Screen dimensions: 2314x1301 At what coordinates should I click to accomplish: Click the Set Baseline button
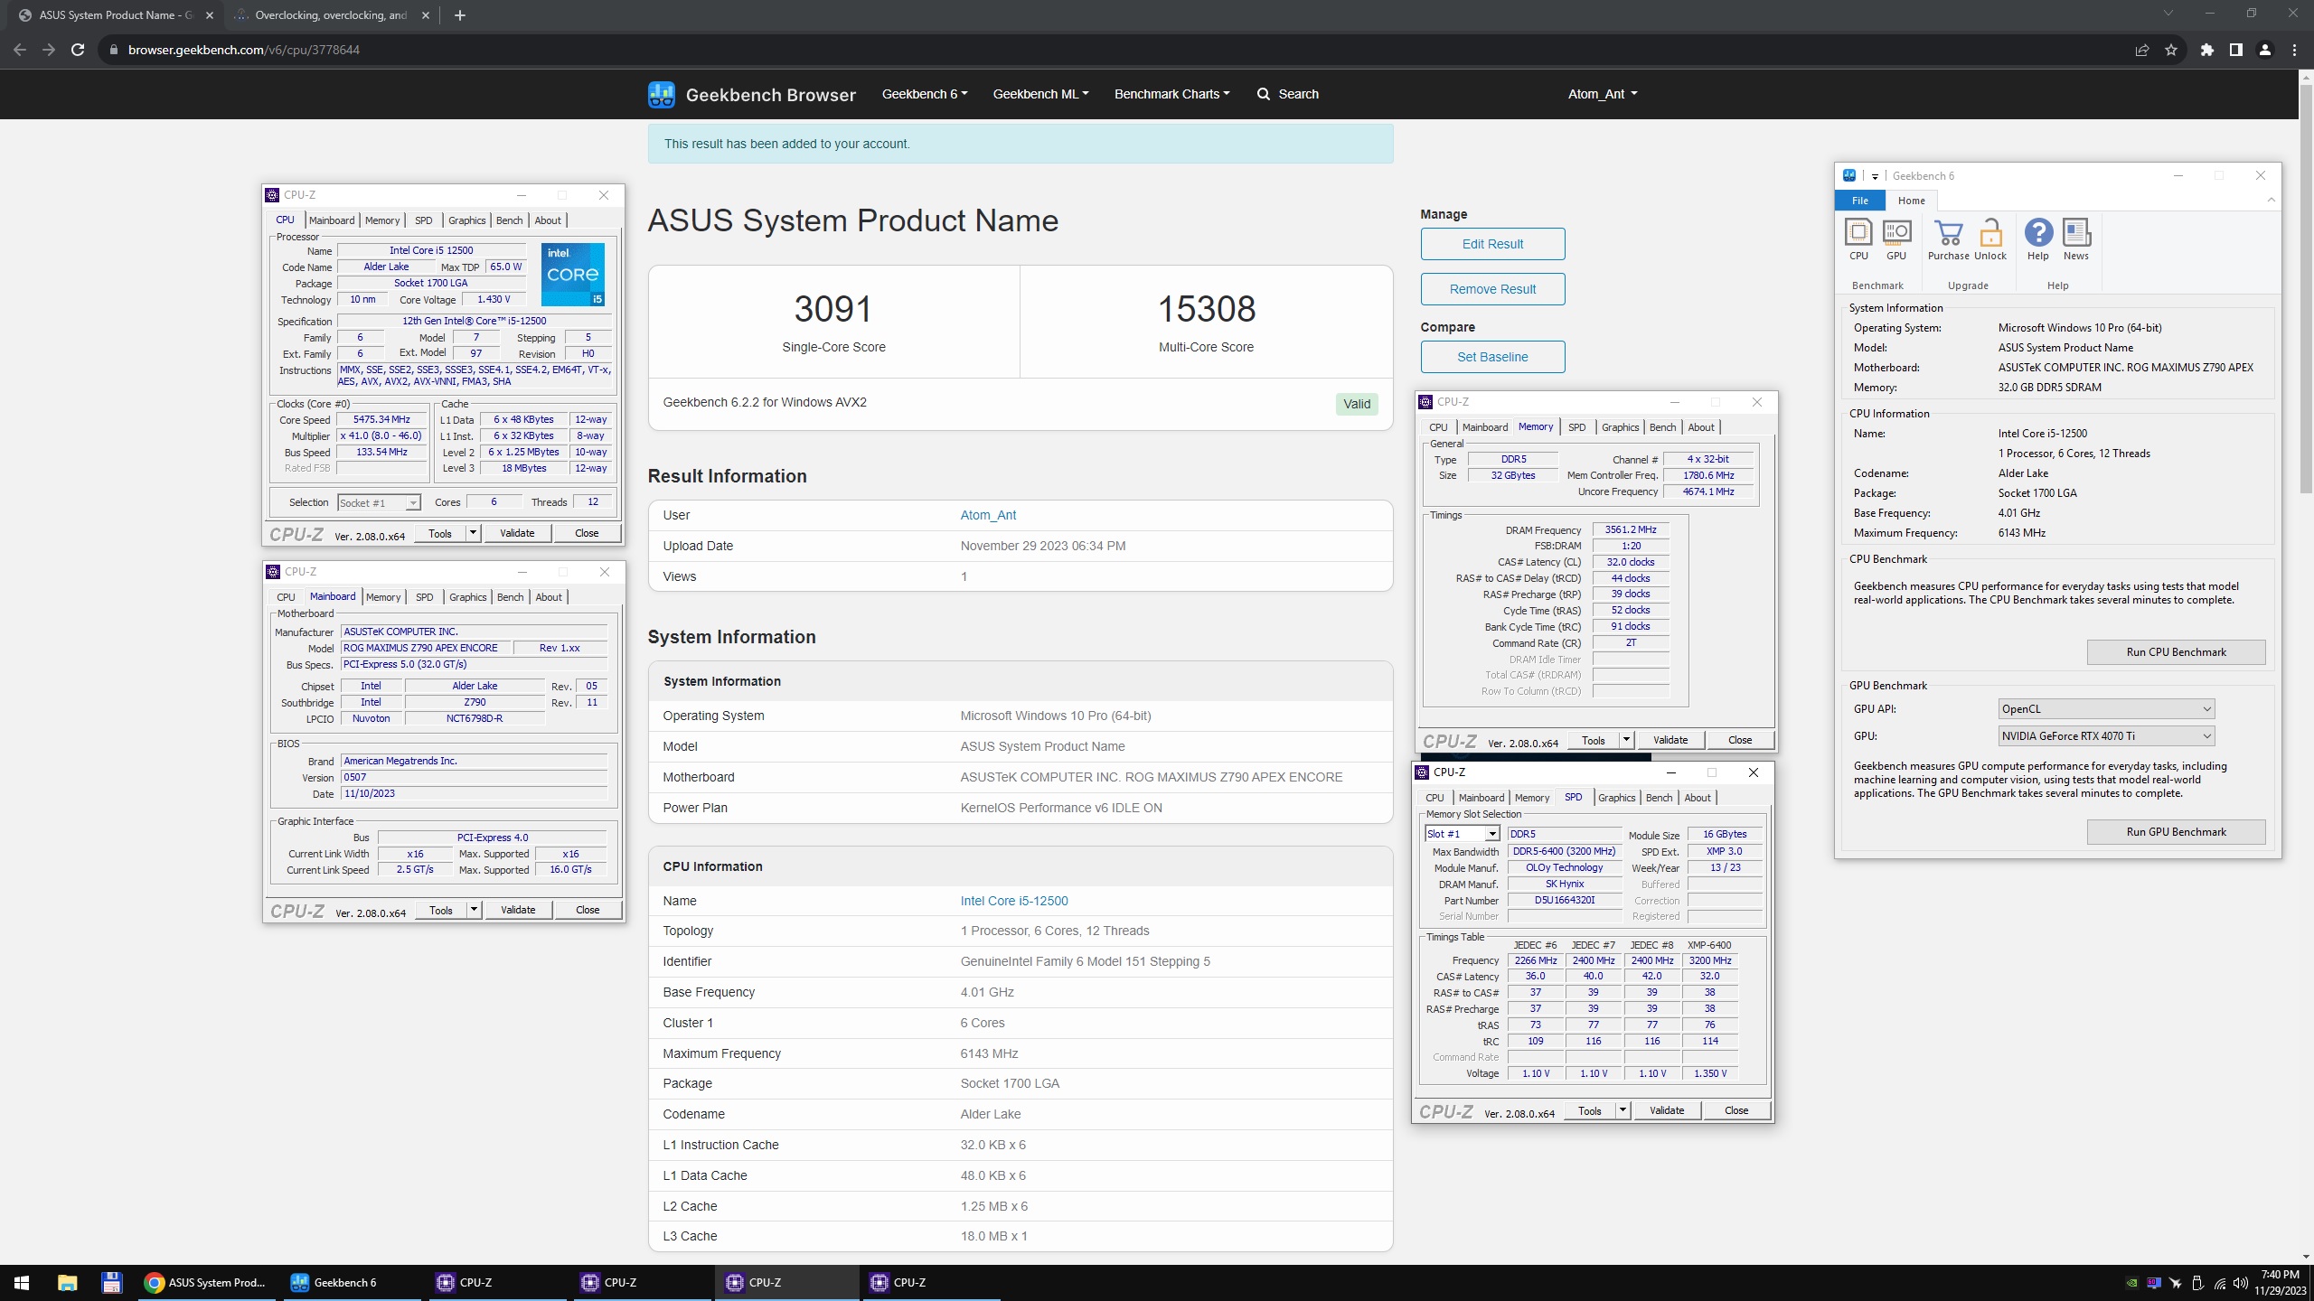click(x=1492, y=357)
